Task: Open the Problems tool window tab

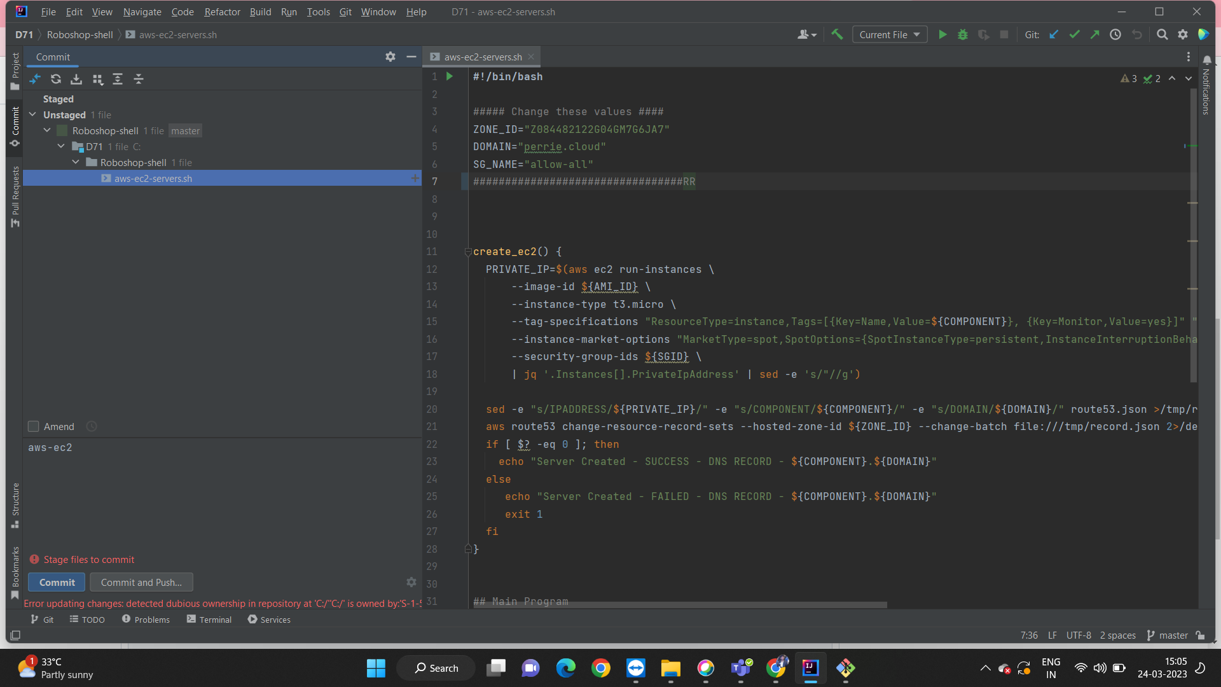Action: [x=146, y=620]
